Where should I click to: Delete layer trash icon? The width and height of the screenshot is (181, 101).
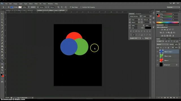point(177,98)
